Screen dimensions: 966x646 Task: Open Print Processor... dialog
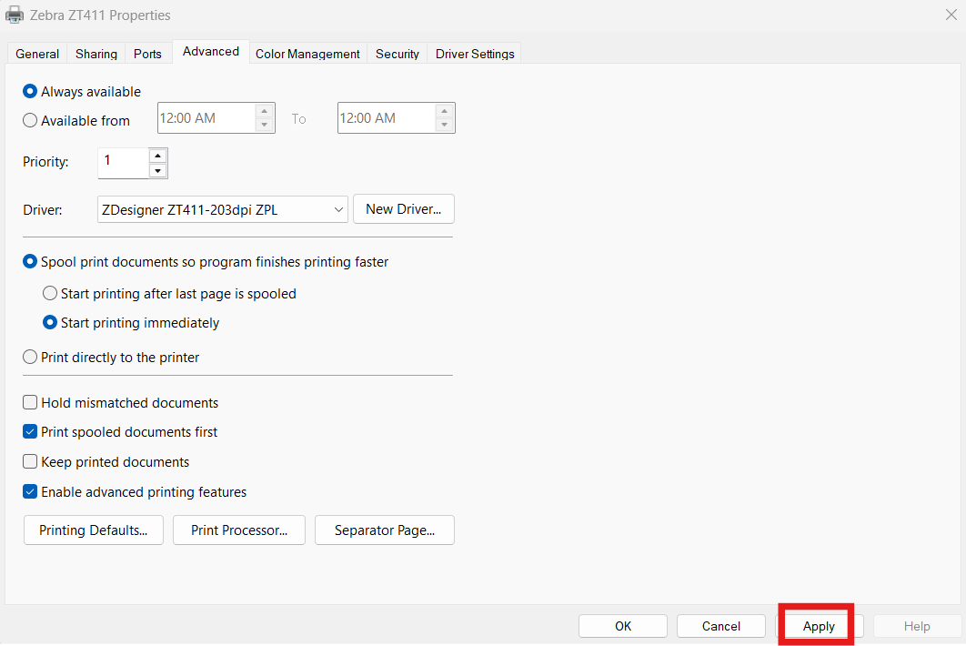(239, 530)
